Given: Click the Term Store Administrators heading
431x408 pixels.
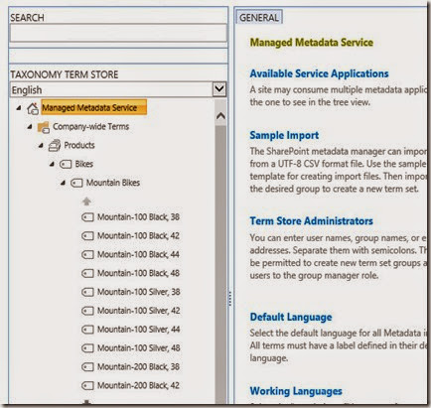Looking at the screenshot, I should pyautogui.click(x=312, y=221).
